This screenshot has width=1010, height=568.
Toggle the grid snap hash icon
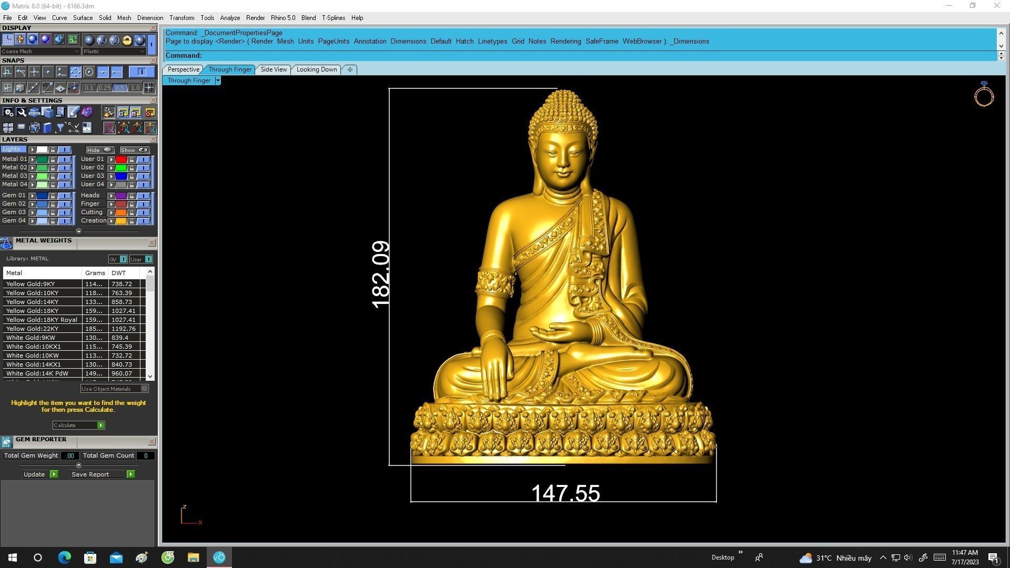click(x=149, y=87)
